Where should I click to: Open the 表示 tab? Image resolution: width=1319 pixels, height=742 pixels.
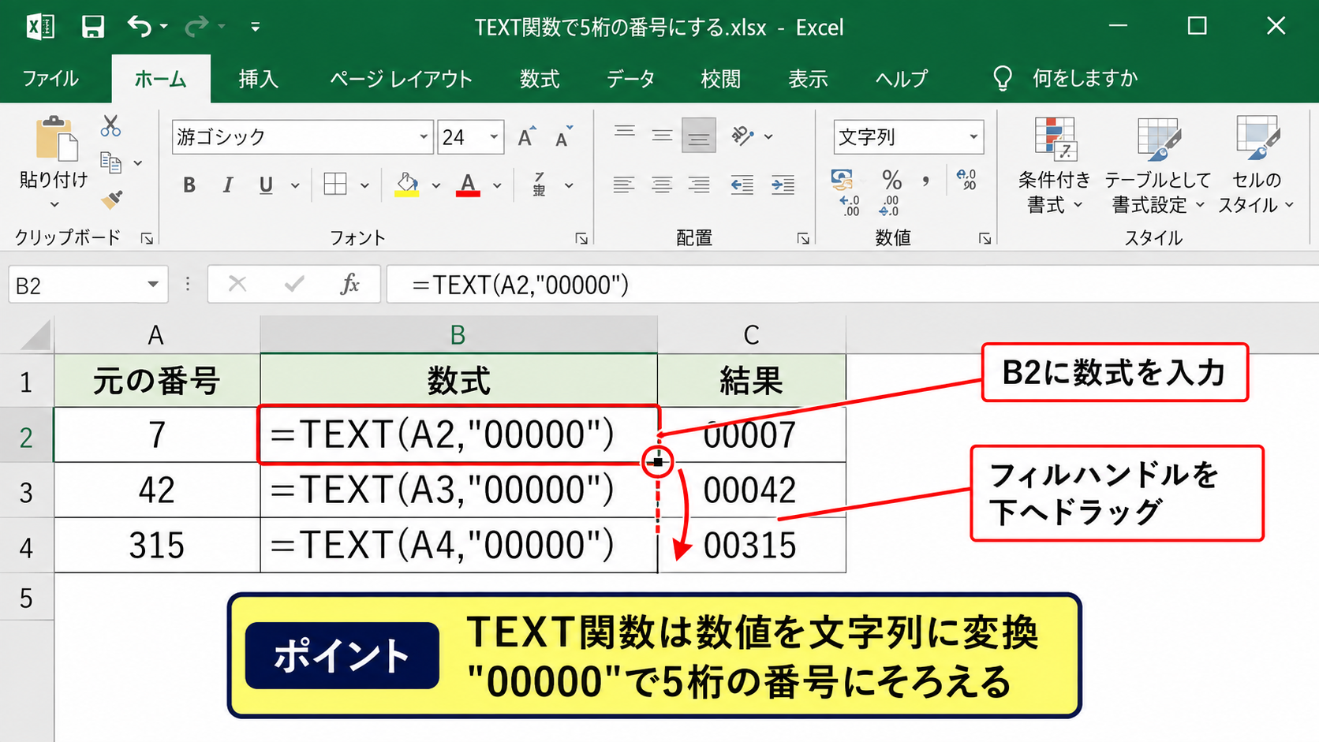pyautogui.click(x=808, y=79)
